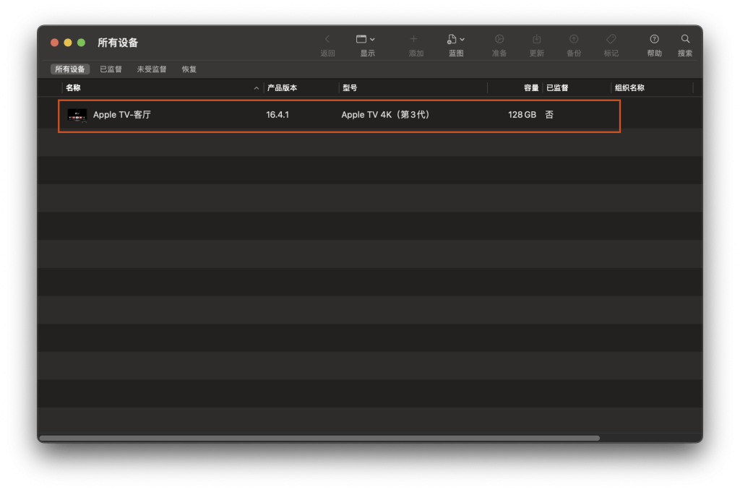The width and height of the screenshot is (740, 492).
Task: Select the 所有设备 filter tab
Action: click(70, 69)
